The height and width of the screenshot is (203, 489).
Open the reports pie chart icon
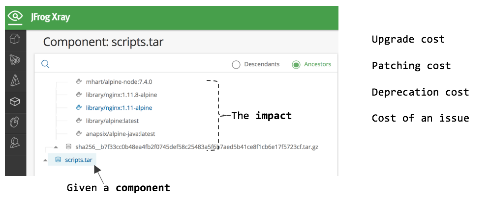[15, 122]
